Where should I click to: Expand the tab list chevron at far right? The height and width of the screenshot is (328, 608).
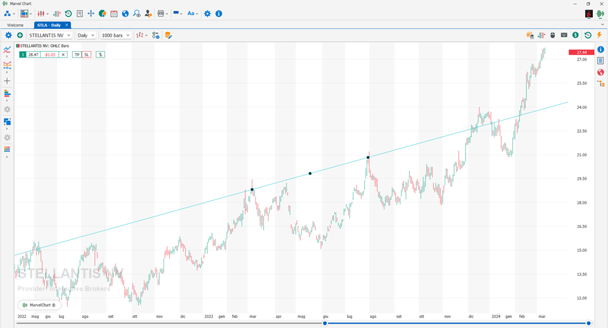602,25
